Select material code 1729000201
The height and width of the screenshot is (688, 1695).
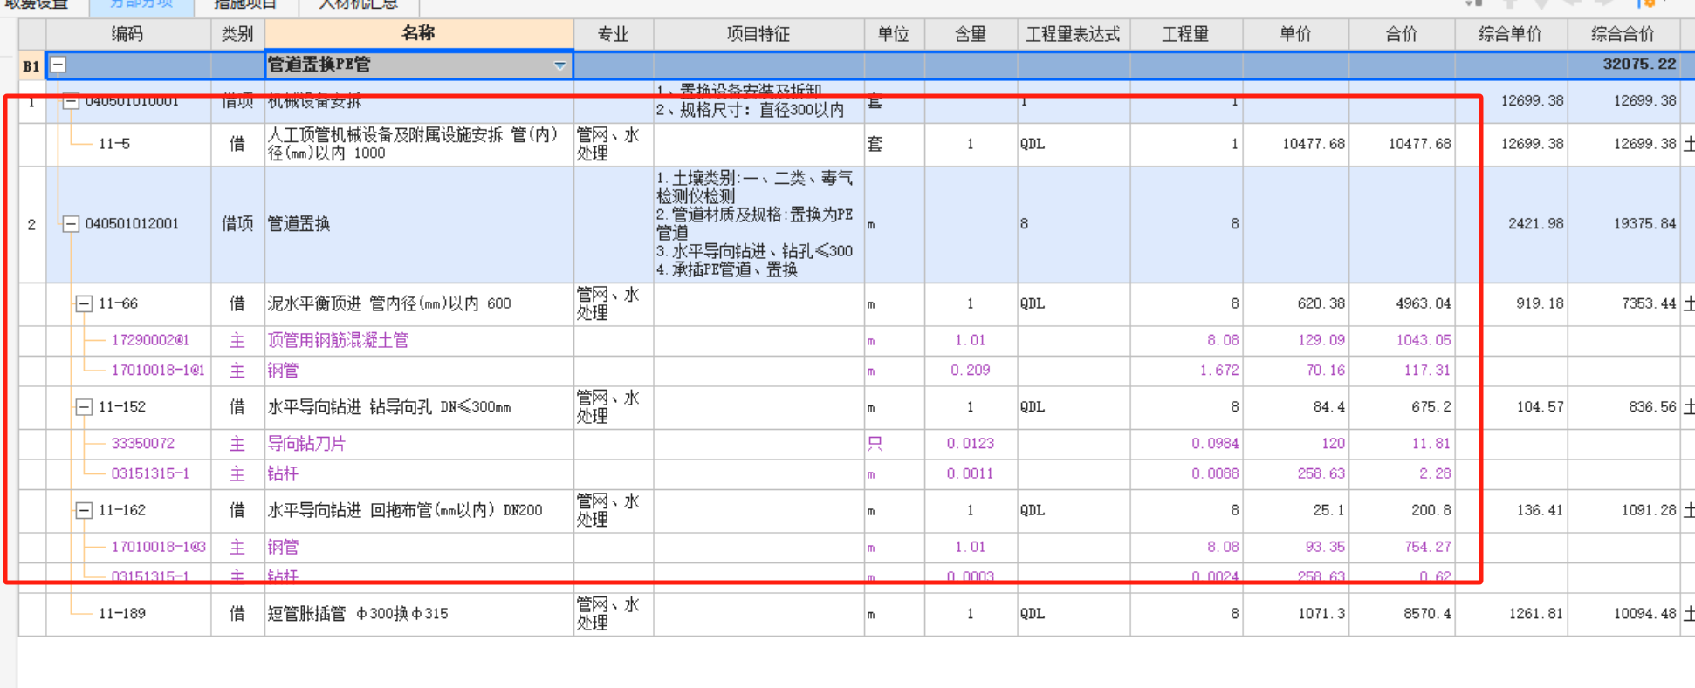(150, 340)
